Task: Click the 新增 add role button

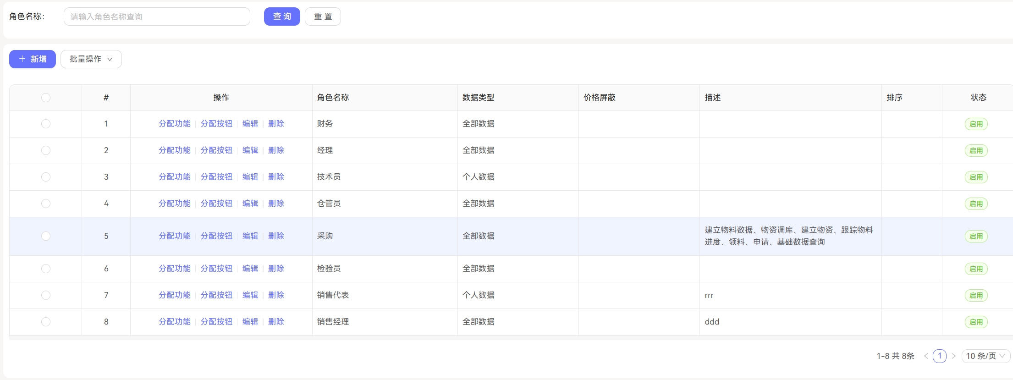Action: click(33, 59)
